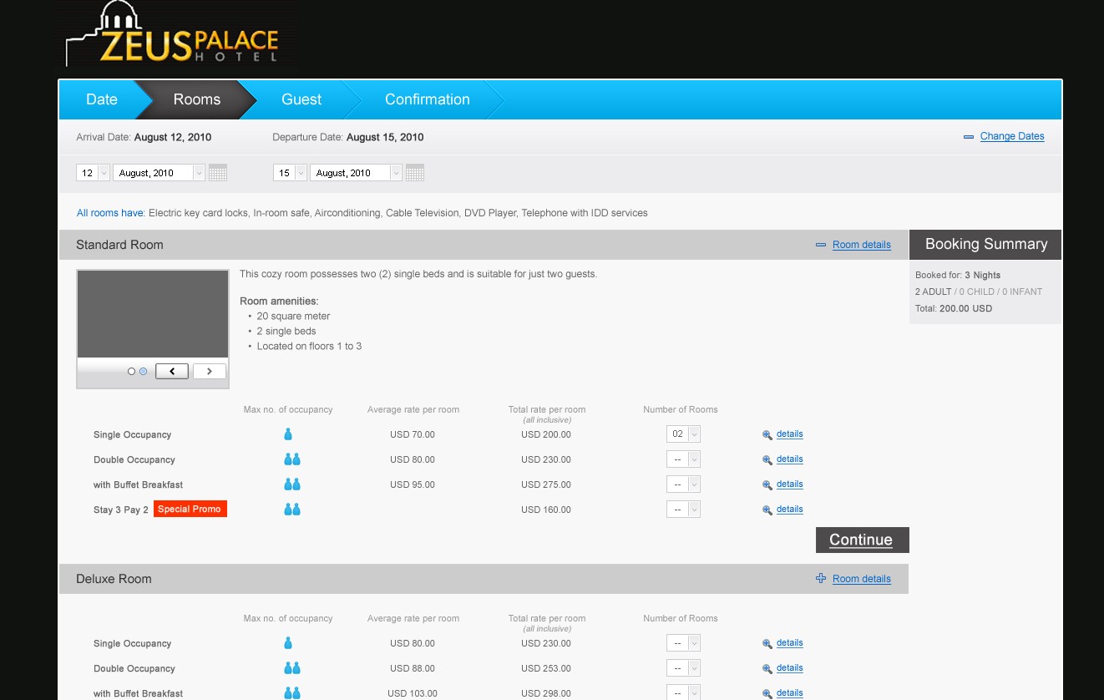This screenshot has height=700, width=1104.
Task: Collapse Standard Room via Room details link
Action: point(862,245)
